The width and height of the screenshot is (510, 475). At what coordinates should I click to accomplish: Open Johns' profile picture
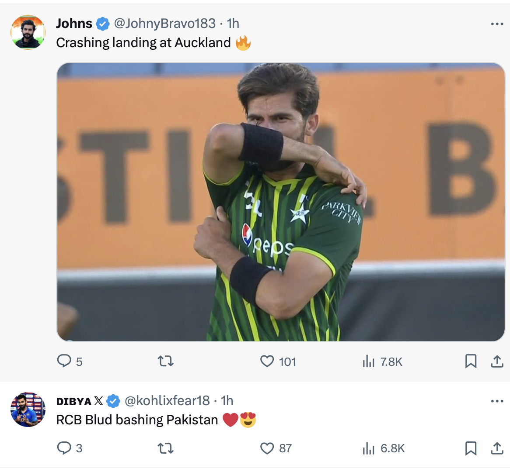pyautogui.click(x=28, y=32)
